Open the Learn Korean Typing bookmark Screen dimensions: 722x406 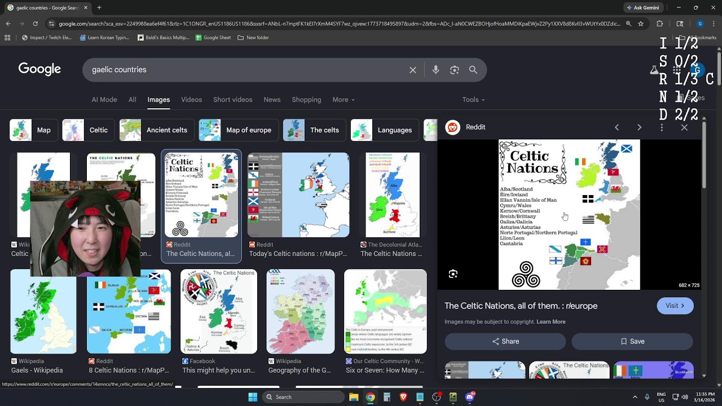tap(105, 38)
